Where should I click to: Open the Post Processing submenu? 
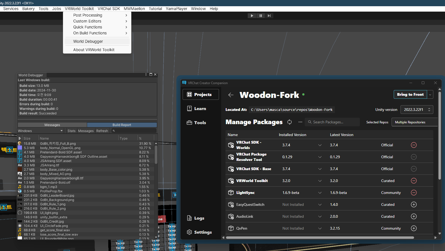[97, 15]
